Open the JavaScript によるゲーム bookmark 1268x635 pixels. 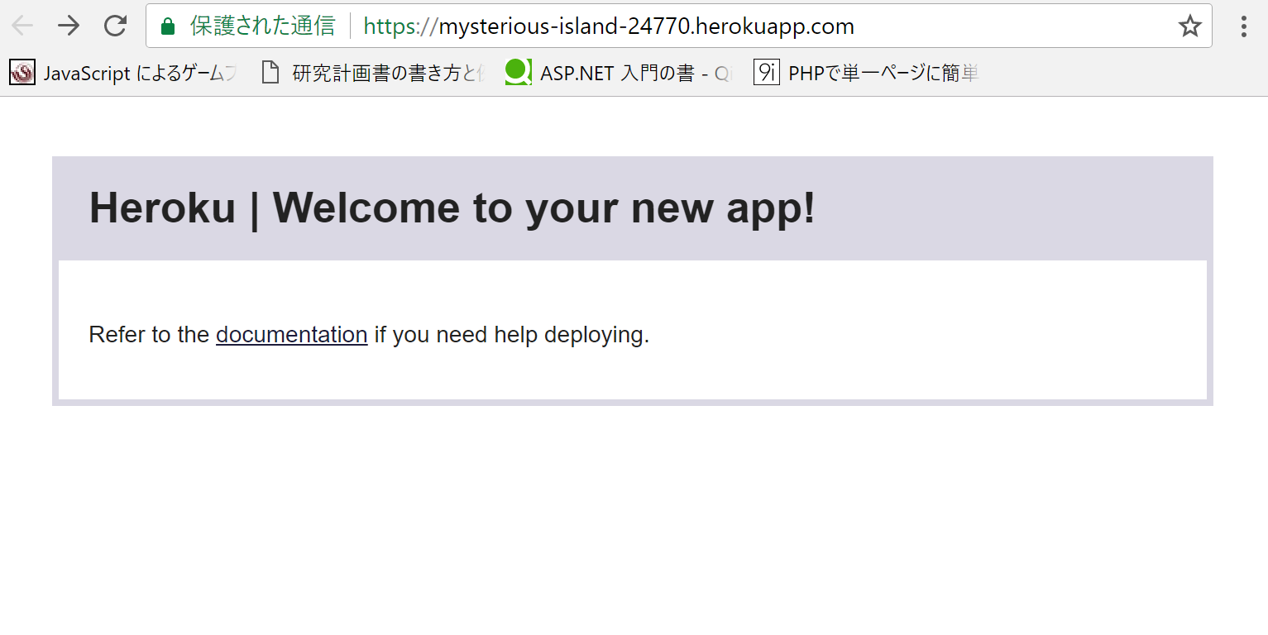click(x=124, y=72)
